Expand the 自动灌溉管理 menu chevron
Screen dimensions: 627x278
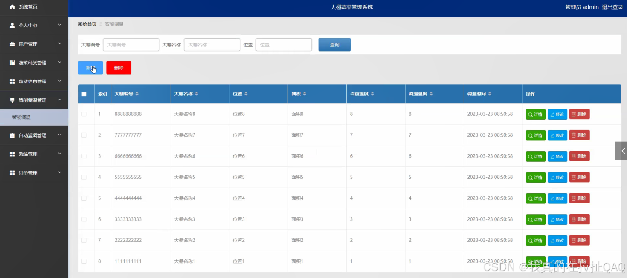pos(60,135)
